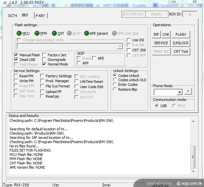Open the Phone Mode dropdown
The image size is (204, 187).
pyautogui.click(x=180, y=92)
